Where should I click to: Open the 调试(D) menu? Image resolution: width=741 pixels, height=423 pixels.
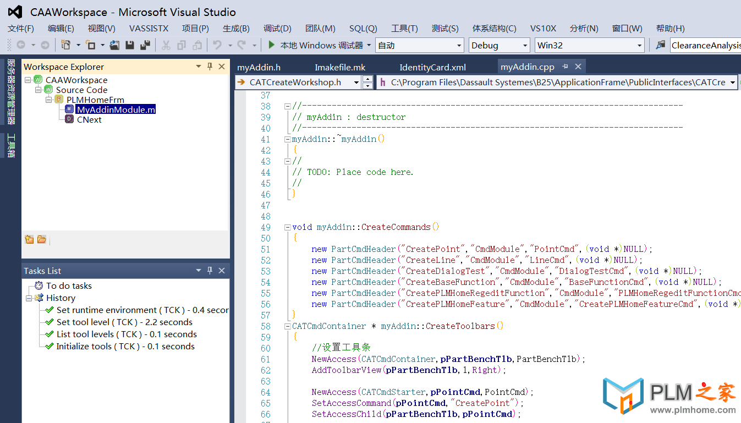point(277,29)
